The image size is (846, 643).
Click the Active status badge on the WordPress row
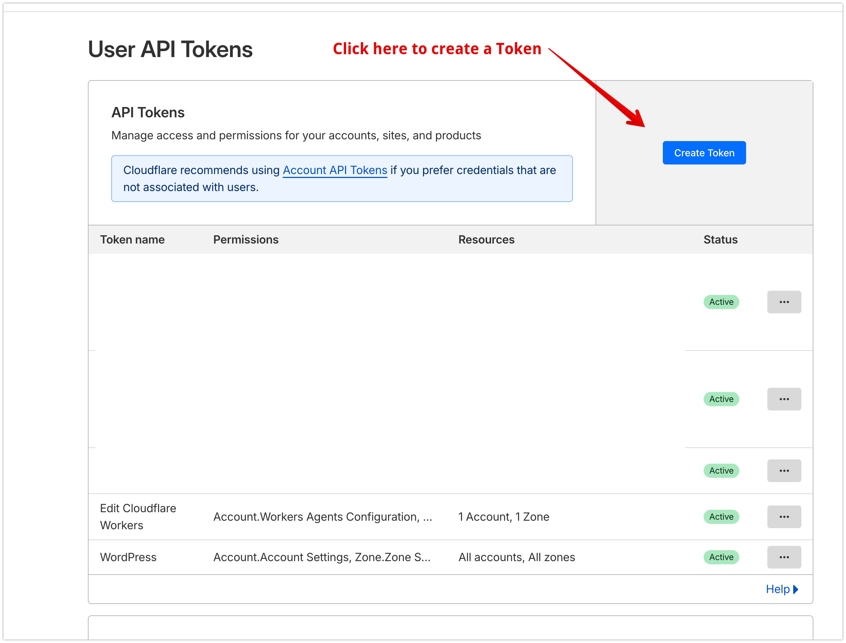click(x=721, y=557)
